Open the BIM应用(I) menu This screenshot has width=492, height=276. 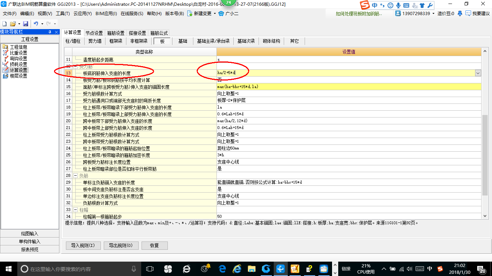(x=106, y=13)
